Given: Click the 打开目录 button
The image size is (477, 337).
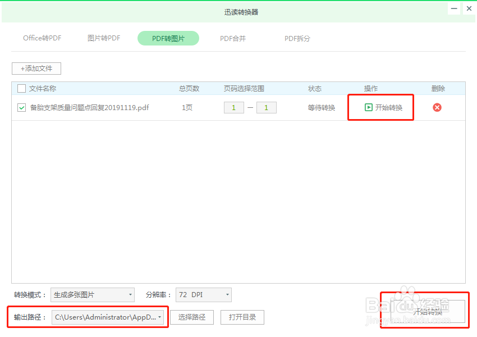Looking at the screenshot, I should [242, 317].
